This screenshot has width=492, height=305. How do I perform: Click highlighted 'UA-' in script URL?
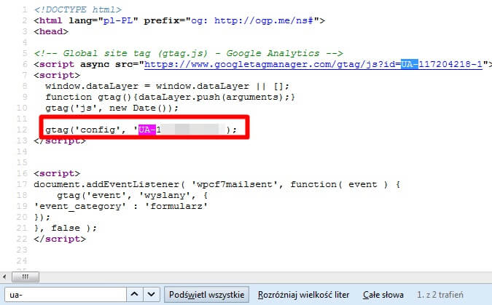[410, 64]
